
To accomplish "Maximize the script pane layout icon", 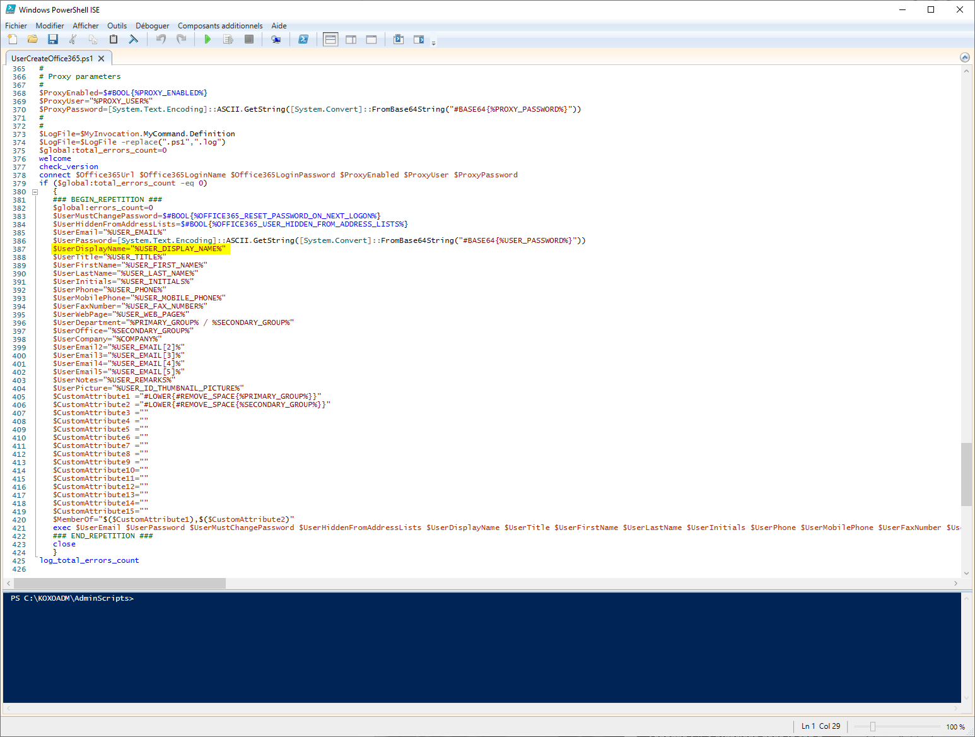I will point(371,39).
